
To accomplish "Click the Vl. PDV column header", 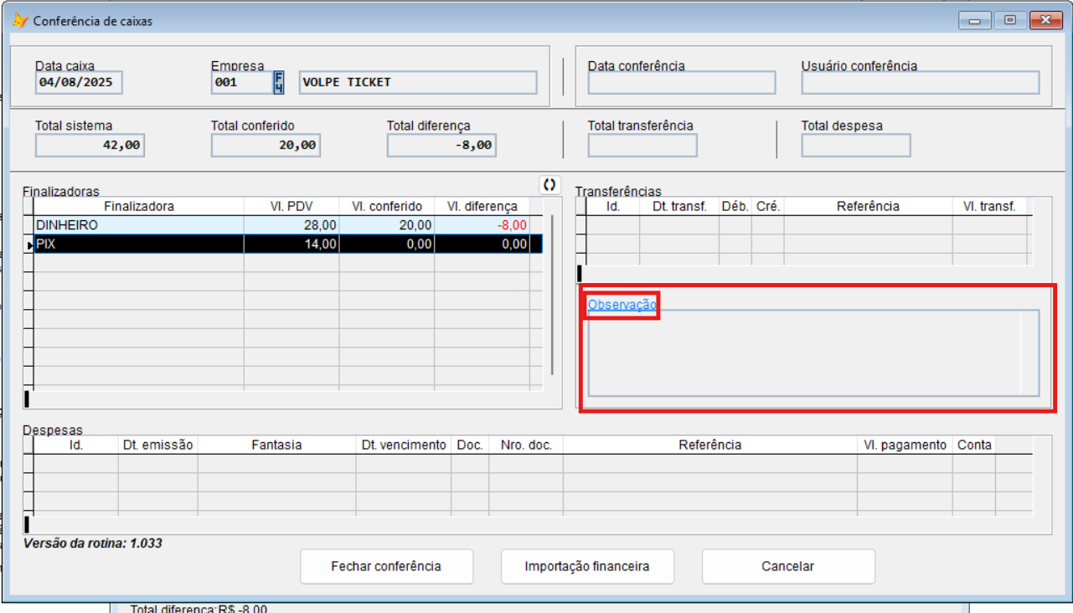I will (x=291, y=206).
